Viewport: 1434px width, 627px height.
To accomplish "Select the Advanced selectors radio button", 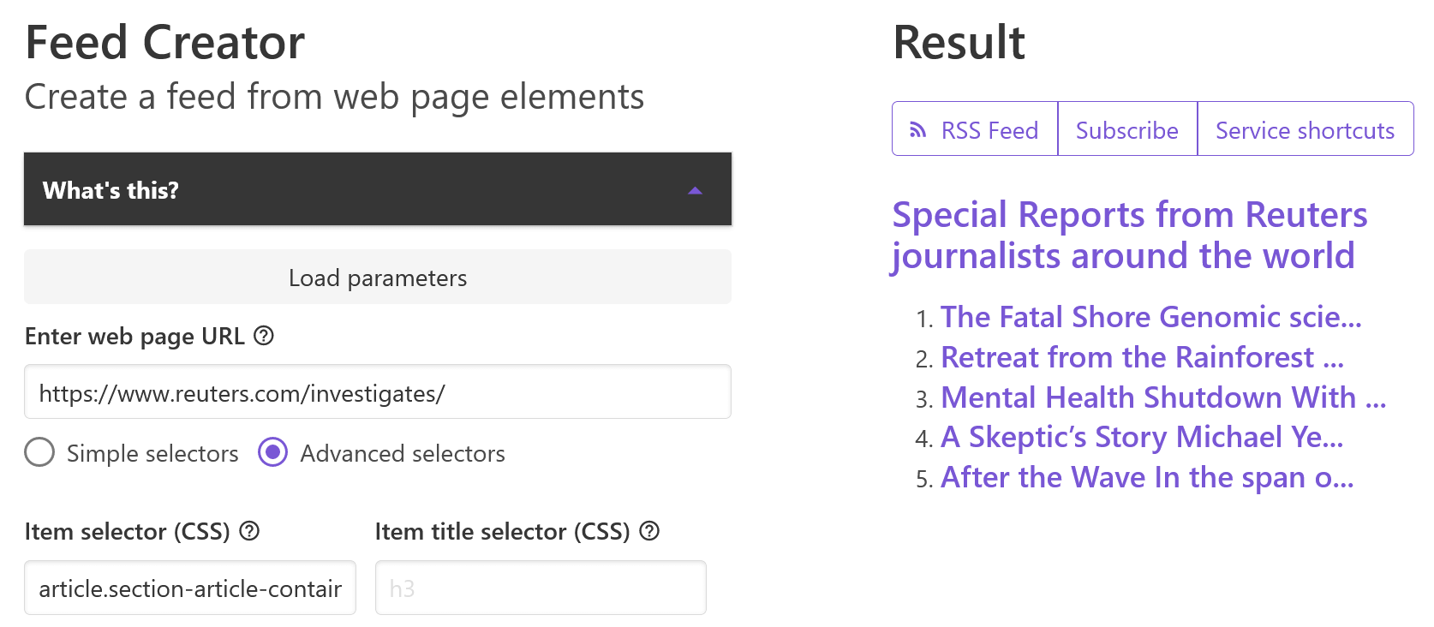I will pos(272,453).
